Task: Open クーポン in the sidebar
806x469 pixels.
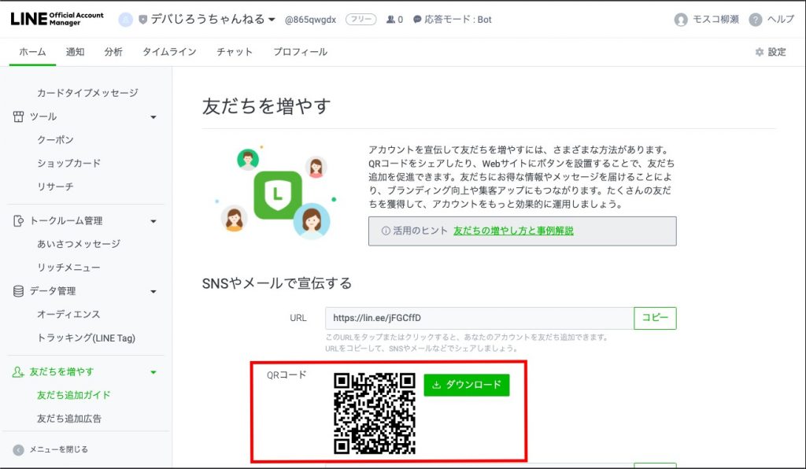Action: 56,140
